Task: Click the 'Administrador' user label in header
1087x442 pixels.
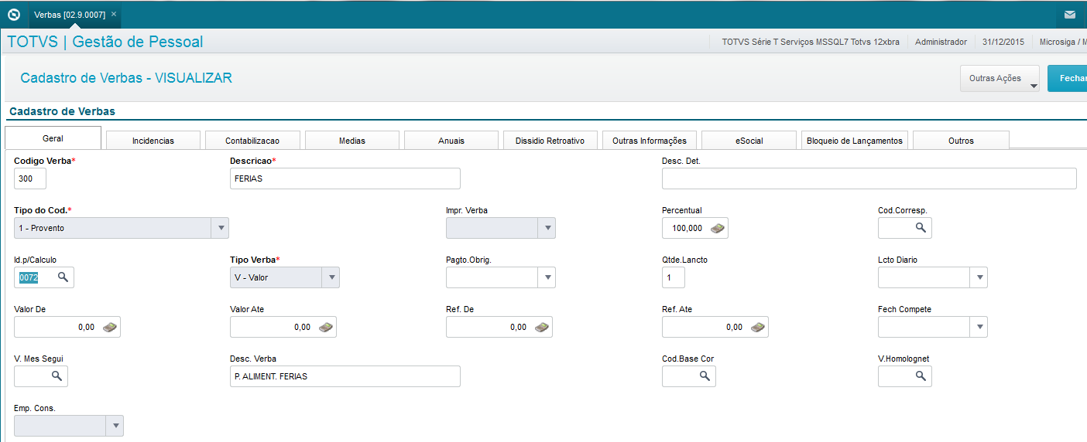Action: click(941, 42)
